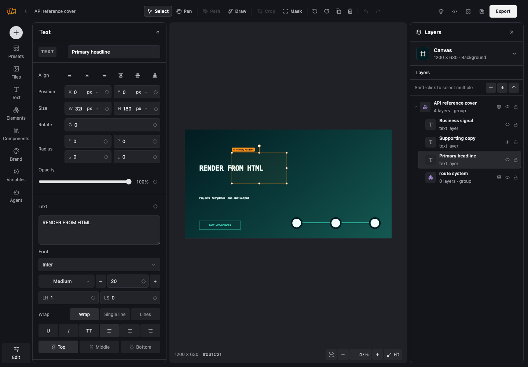
Task: Hide the Primary headline layer
Action: coord(507,160)
